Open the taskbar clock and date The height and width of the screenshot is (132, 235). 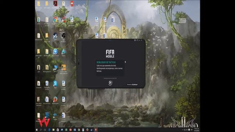(197, 130)
